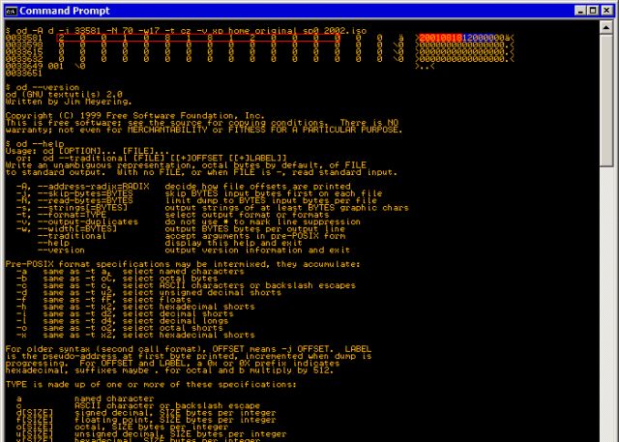Click the 'is the pseudo-address at first byte' line
Image resolution: width=619 pixels, height=442 pixels.
[189, 356]
